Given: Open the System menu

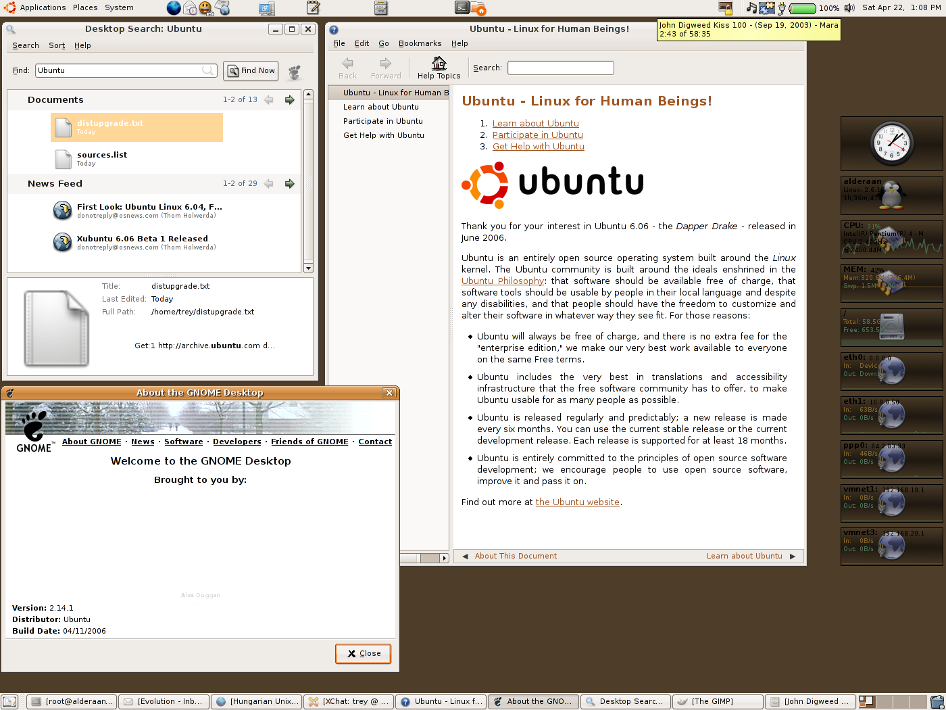Looking at the screenshot, I should [119, 8].
